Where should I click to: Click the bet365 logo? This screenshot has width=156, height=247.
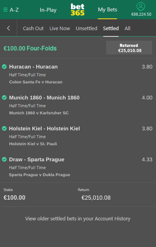point(78,10)
